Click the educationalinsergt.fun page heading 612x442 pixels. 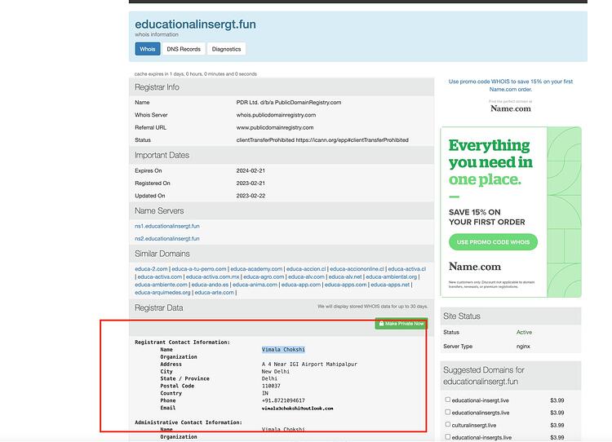(x=195, y=24)
